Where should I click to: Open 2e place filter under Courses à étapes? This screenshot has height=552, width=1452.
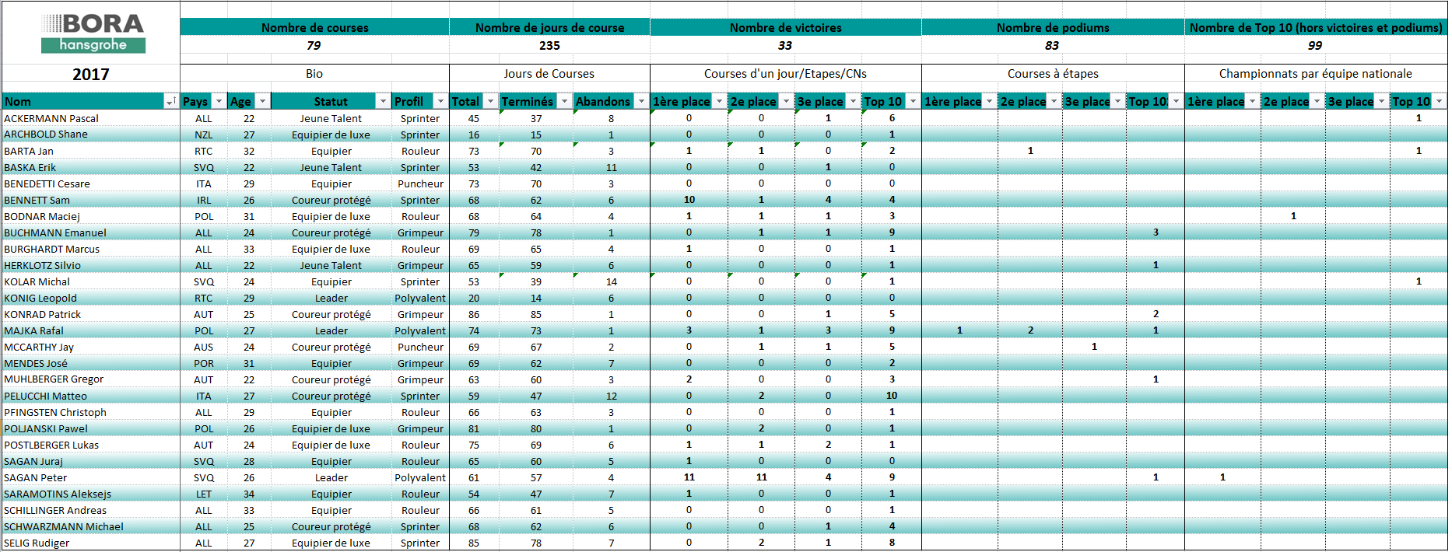click(x=1054, y=102)
